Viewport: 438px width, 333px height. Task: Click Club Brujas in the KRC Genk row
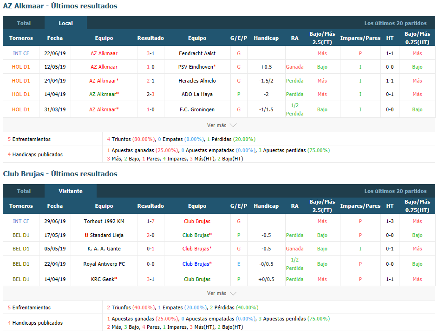197,279
